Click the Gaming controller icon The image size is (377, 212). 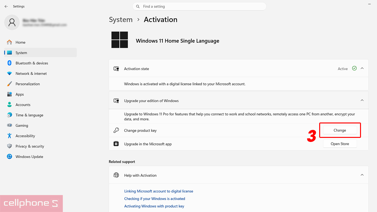[x=9, y=125]
